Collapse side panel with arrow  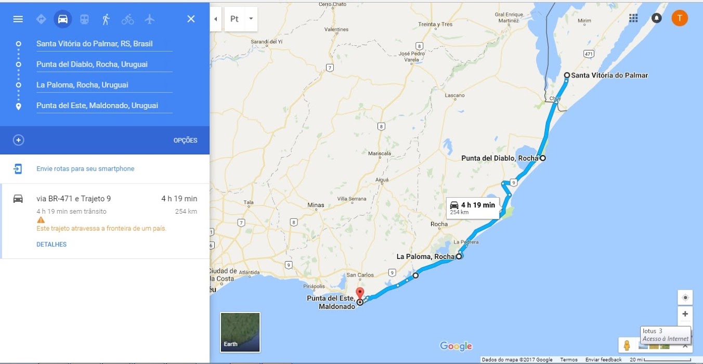216,19
